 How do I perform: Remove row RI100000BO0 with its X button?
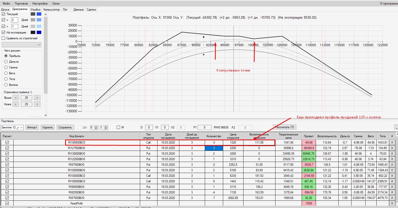click(392, 170)
